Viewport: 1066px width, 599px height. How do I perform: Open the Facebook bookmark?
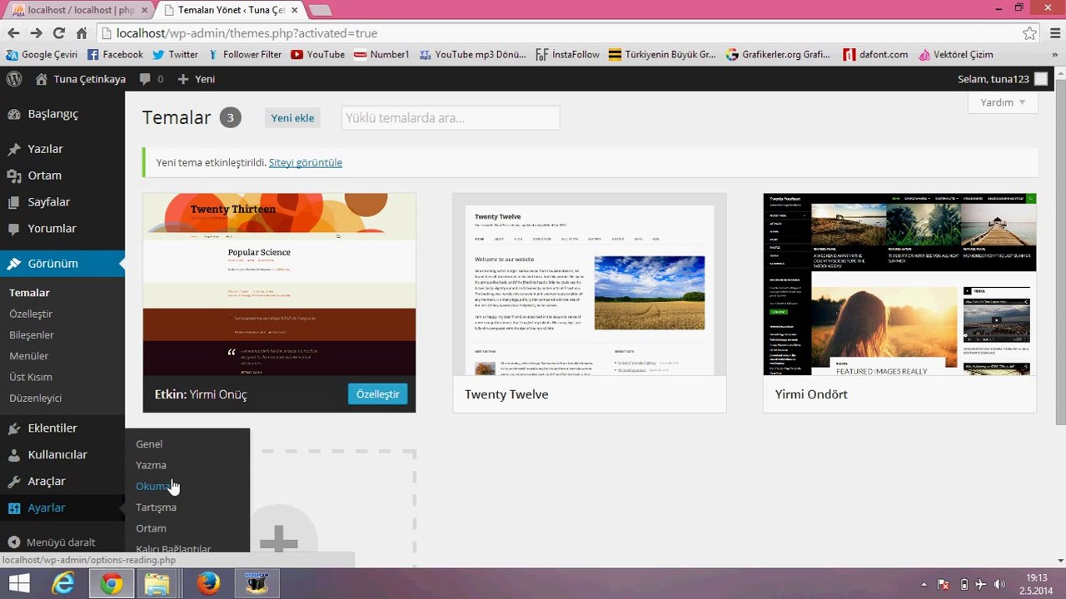coord(115,55)
